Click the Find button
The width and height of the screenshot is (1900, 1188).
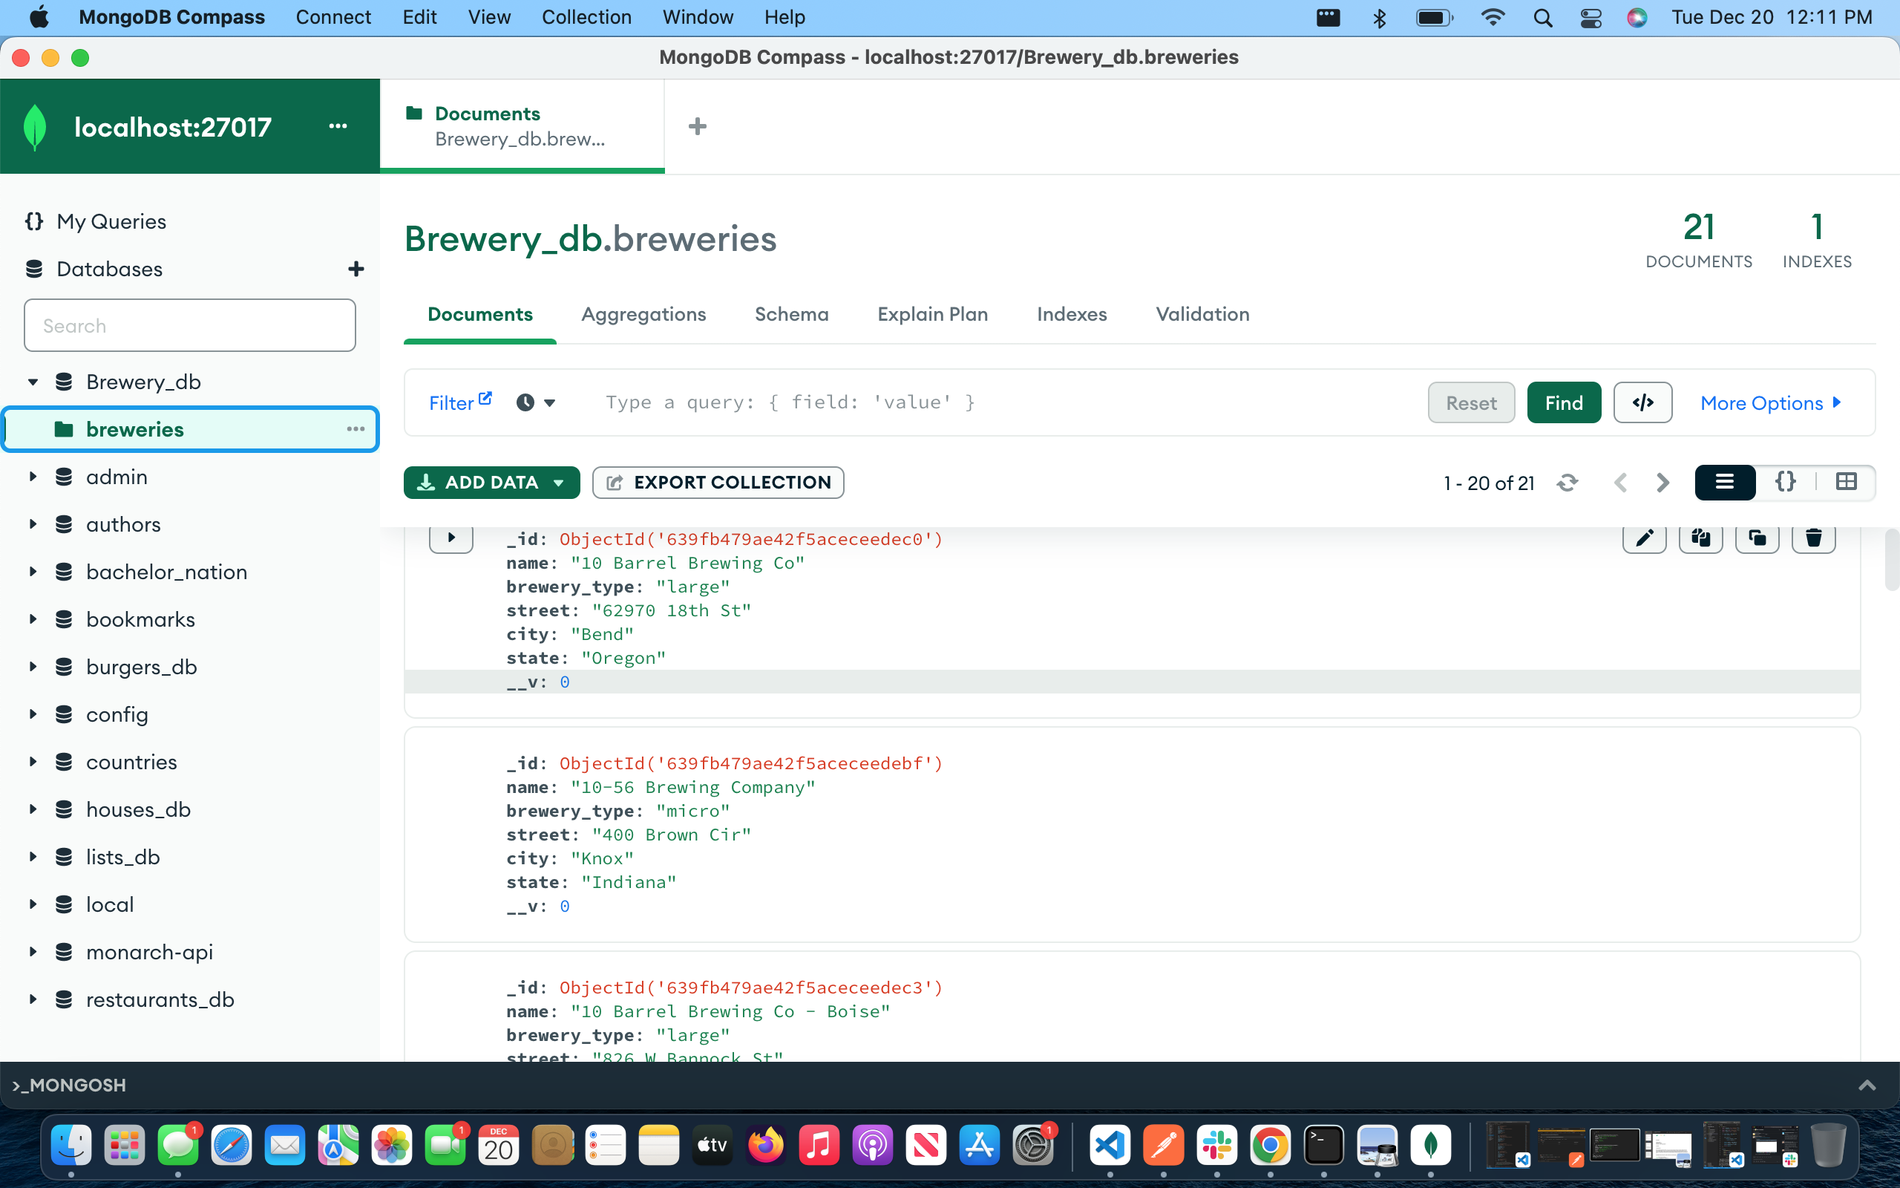click(1563, 403)
